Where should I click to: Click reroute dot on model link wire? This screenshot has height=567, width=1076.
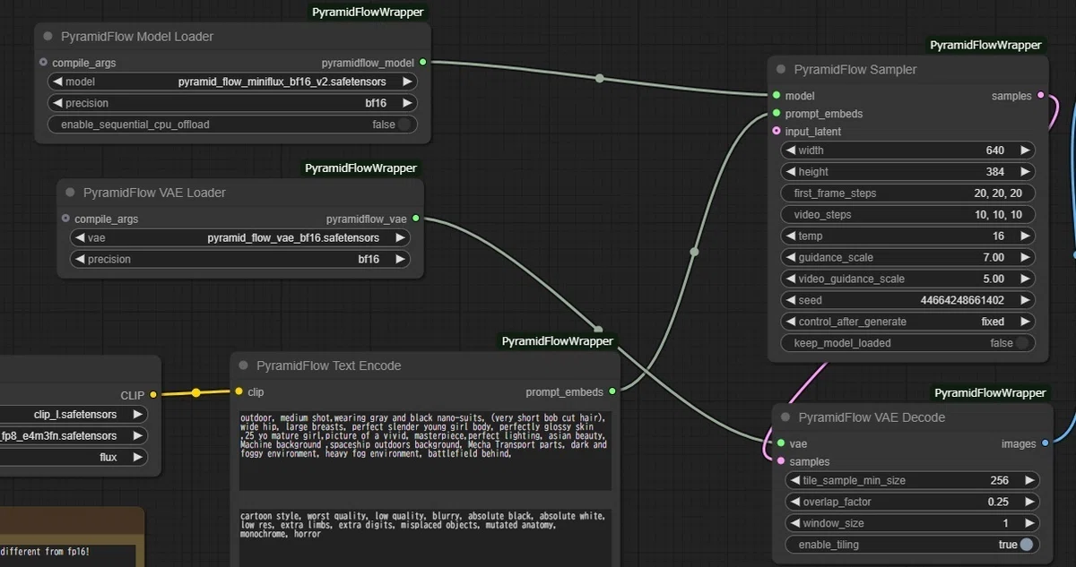click(x=600, y=79)
